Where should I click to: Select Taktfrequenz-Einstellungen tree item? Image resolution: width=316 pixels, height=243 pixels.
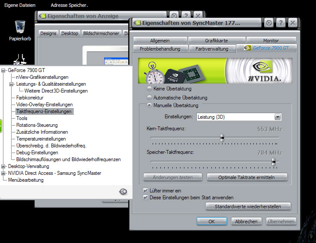tap(44, 111)
